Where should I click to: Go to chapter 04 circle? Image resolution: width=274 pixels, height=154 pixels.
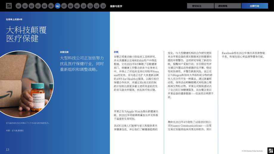coord(44,6)
